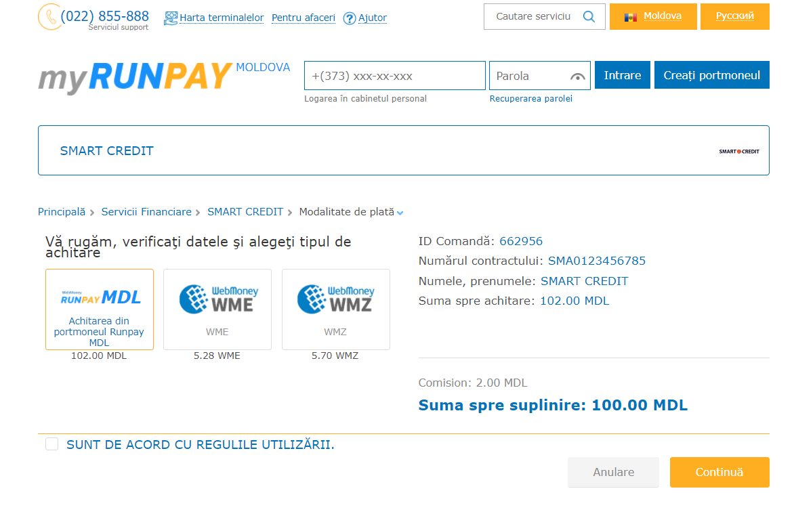Click the terminal map icon
Screen dimensions: 794x516
(171, 18)
